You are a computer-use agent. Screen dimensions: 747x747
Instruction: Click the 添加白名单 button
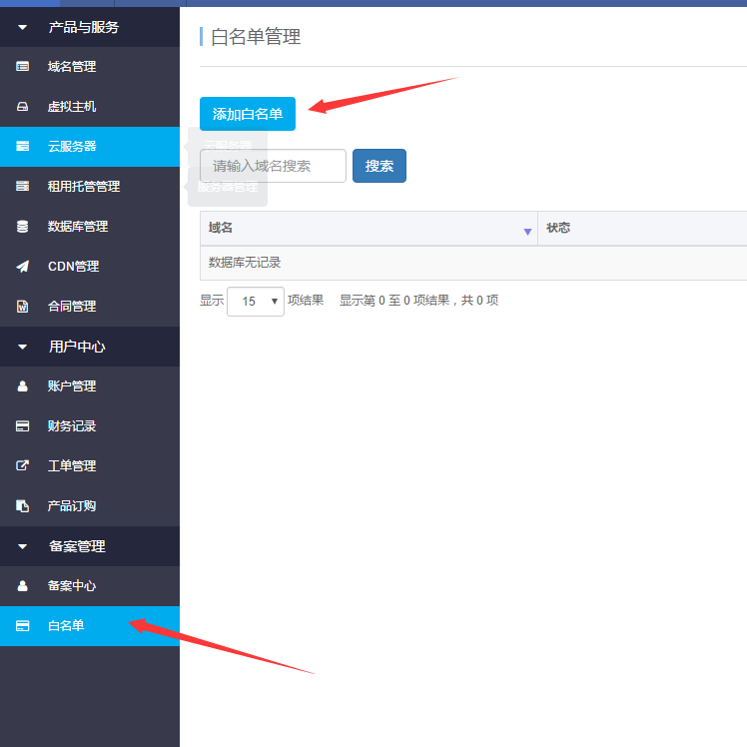point(248,114)
